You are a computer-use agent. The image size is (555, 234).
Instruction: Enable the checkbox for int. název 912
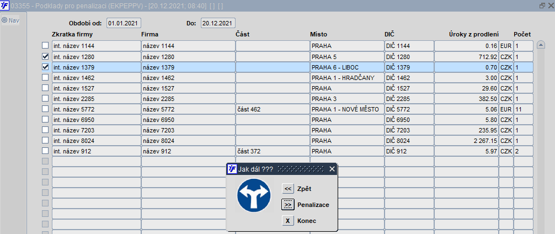(45, 151)
